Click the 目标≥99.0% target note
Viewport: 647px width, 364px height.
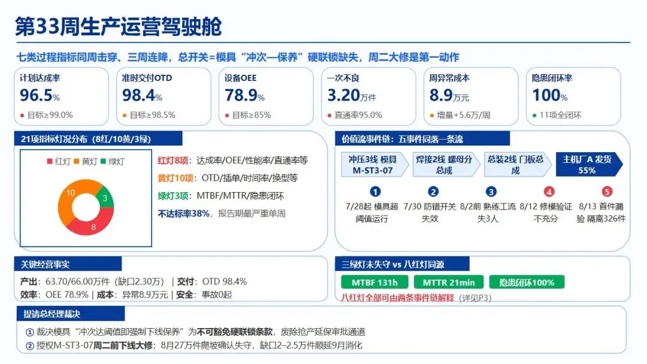pos(50,115)
